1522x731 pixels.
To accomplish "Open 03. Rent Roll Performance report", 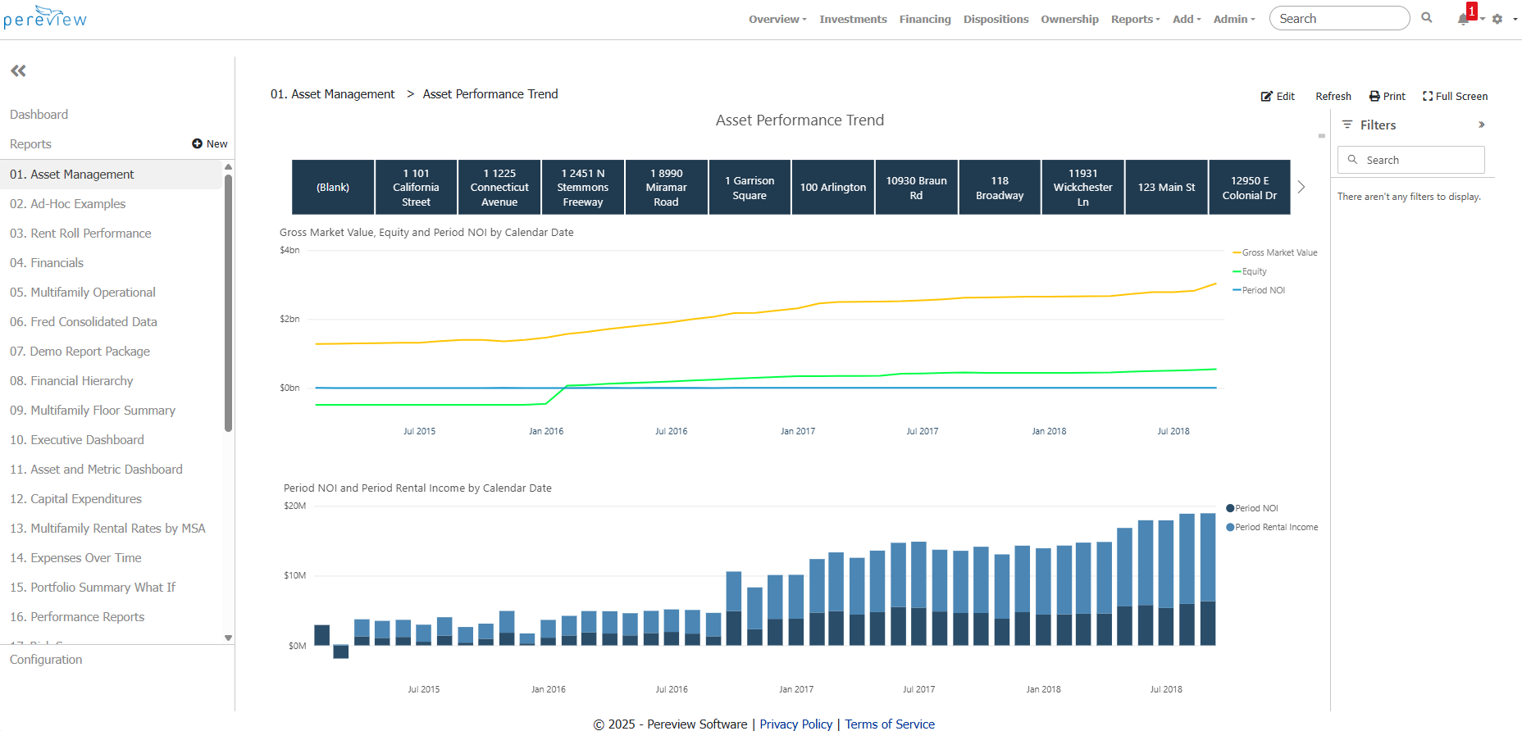I will pos(80,234).
